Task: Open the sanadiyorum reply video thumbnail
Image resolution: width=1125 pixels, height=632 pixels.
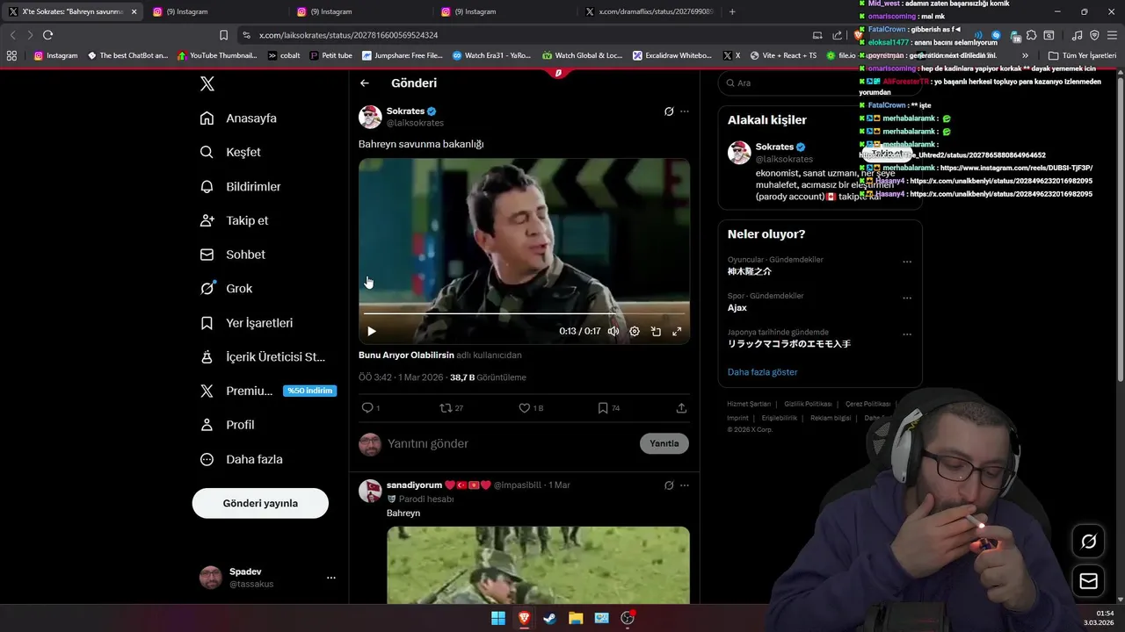Action: (538, 564)
